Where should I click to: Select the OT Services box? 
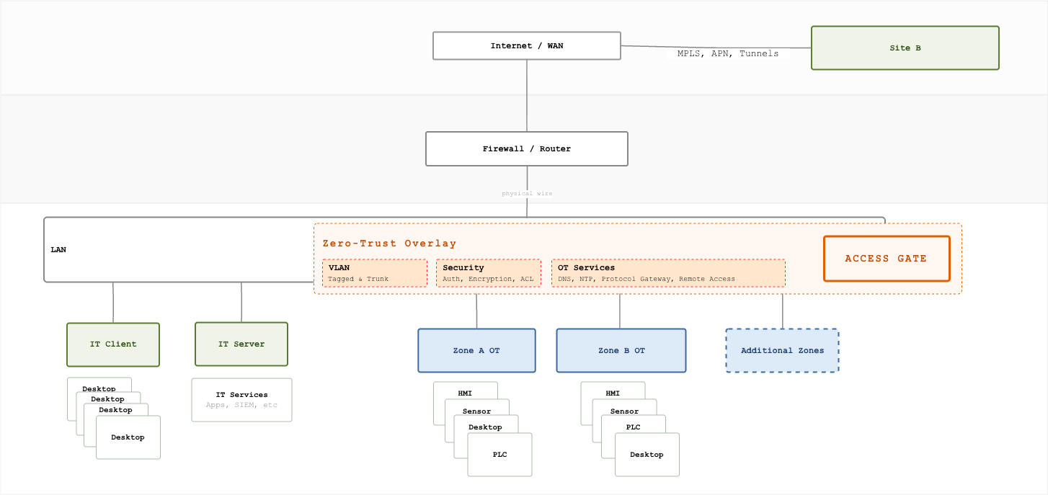coord(668,273)
